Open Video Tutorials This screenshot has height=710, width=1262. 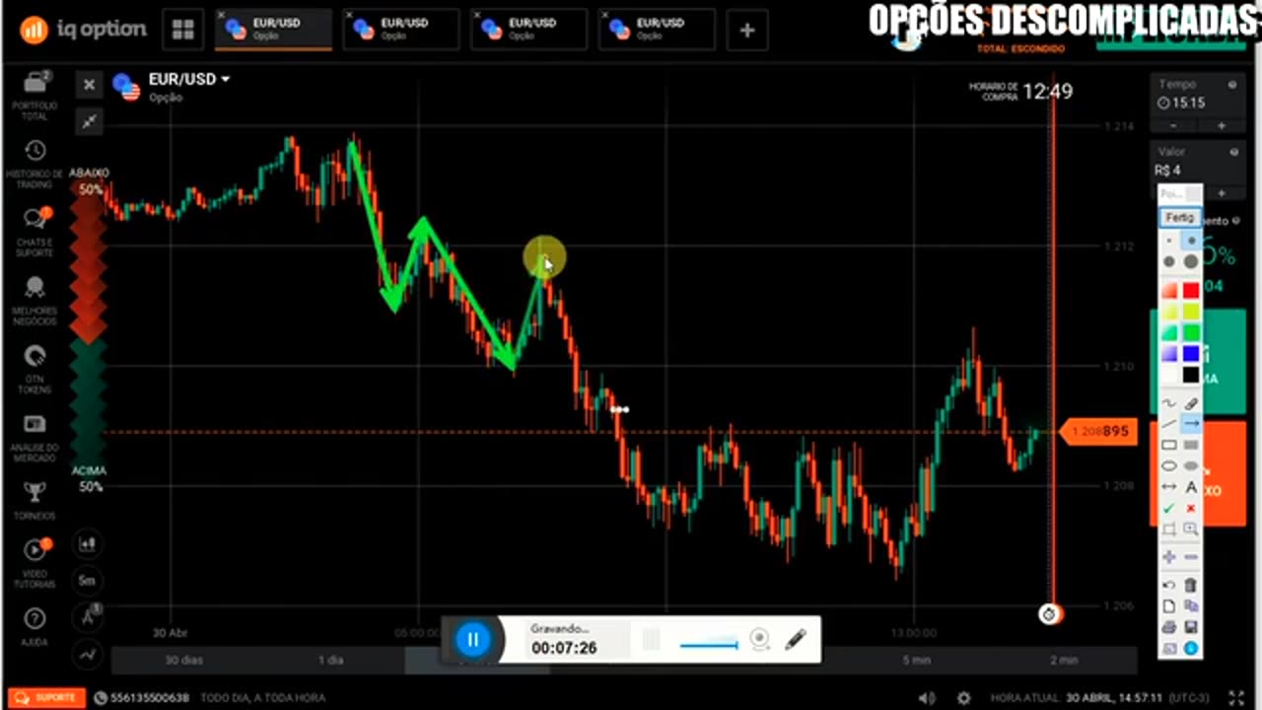(x=35, y=562)
